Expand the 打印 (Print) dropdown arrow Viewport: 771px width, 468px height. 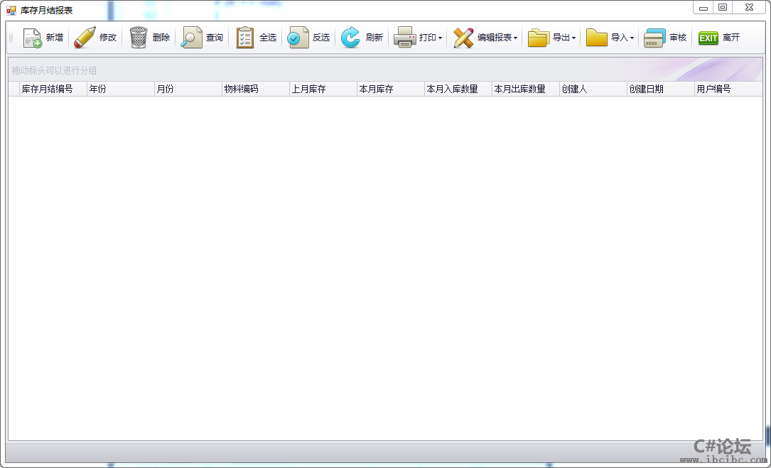coord(440,38)
